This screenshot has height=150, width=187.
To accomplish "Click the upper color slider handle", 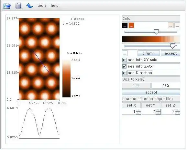I will [x=156, y=32].
